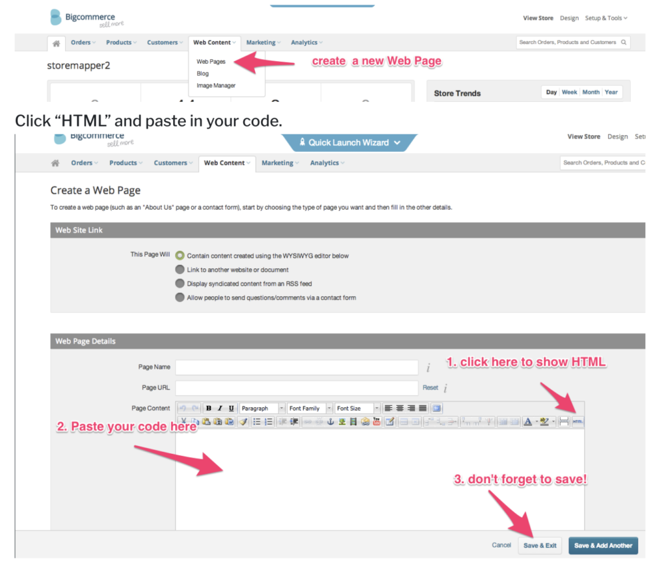Click the Insert anchor icon
This screenshot has height=563, width=666.
pyautogui.click(x=330, y=421)
